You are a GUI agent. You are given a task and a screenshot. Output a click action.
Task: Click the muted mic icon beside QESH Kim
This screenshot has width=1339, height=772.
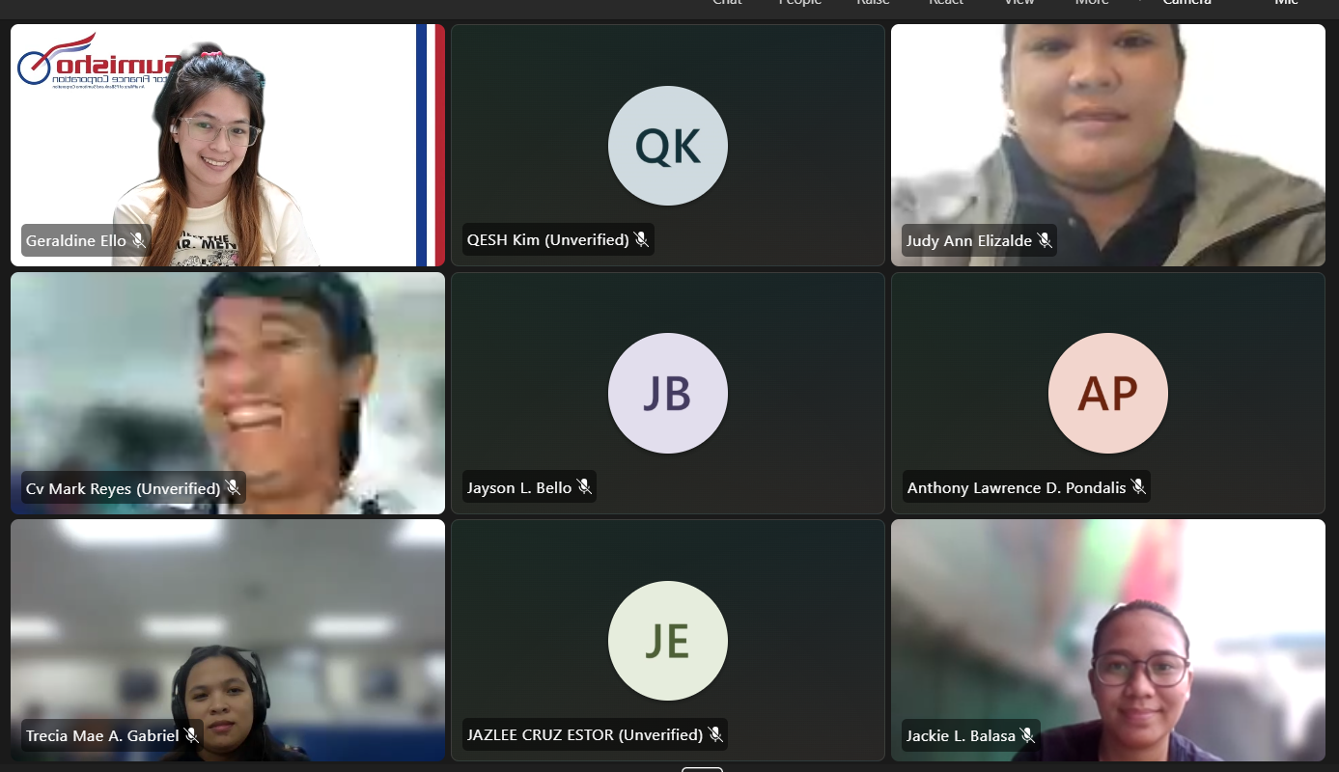tap(641, 239)
